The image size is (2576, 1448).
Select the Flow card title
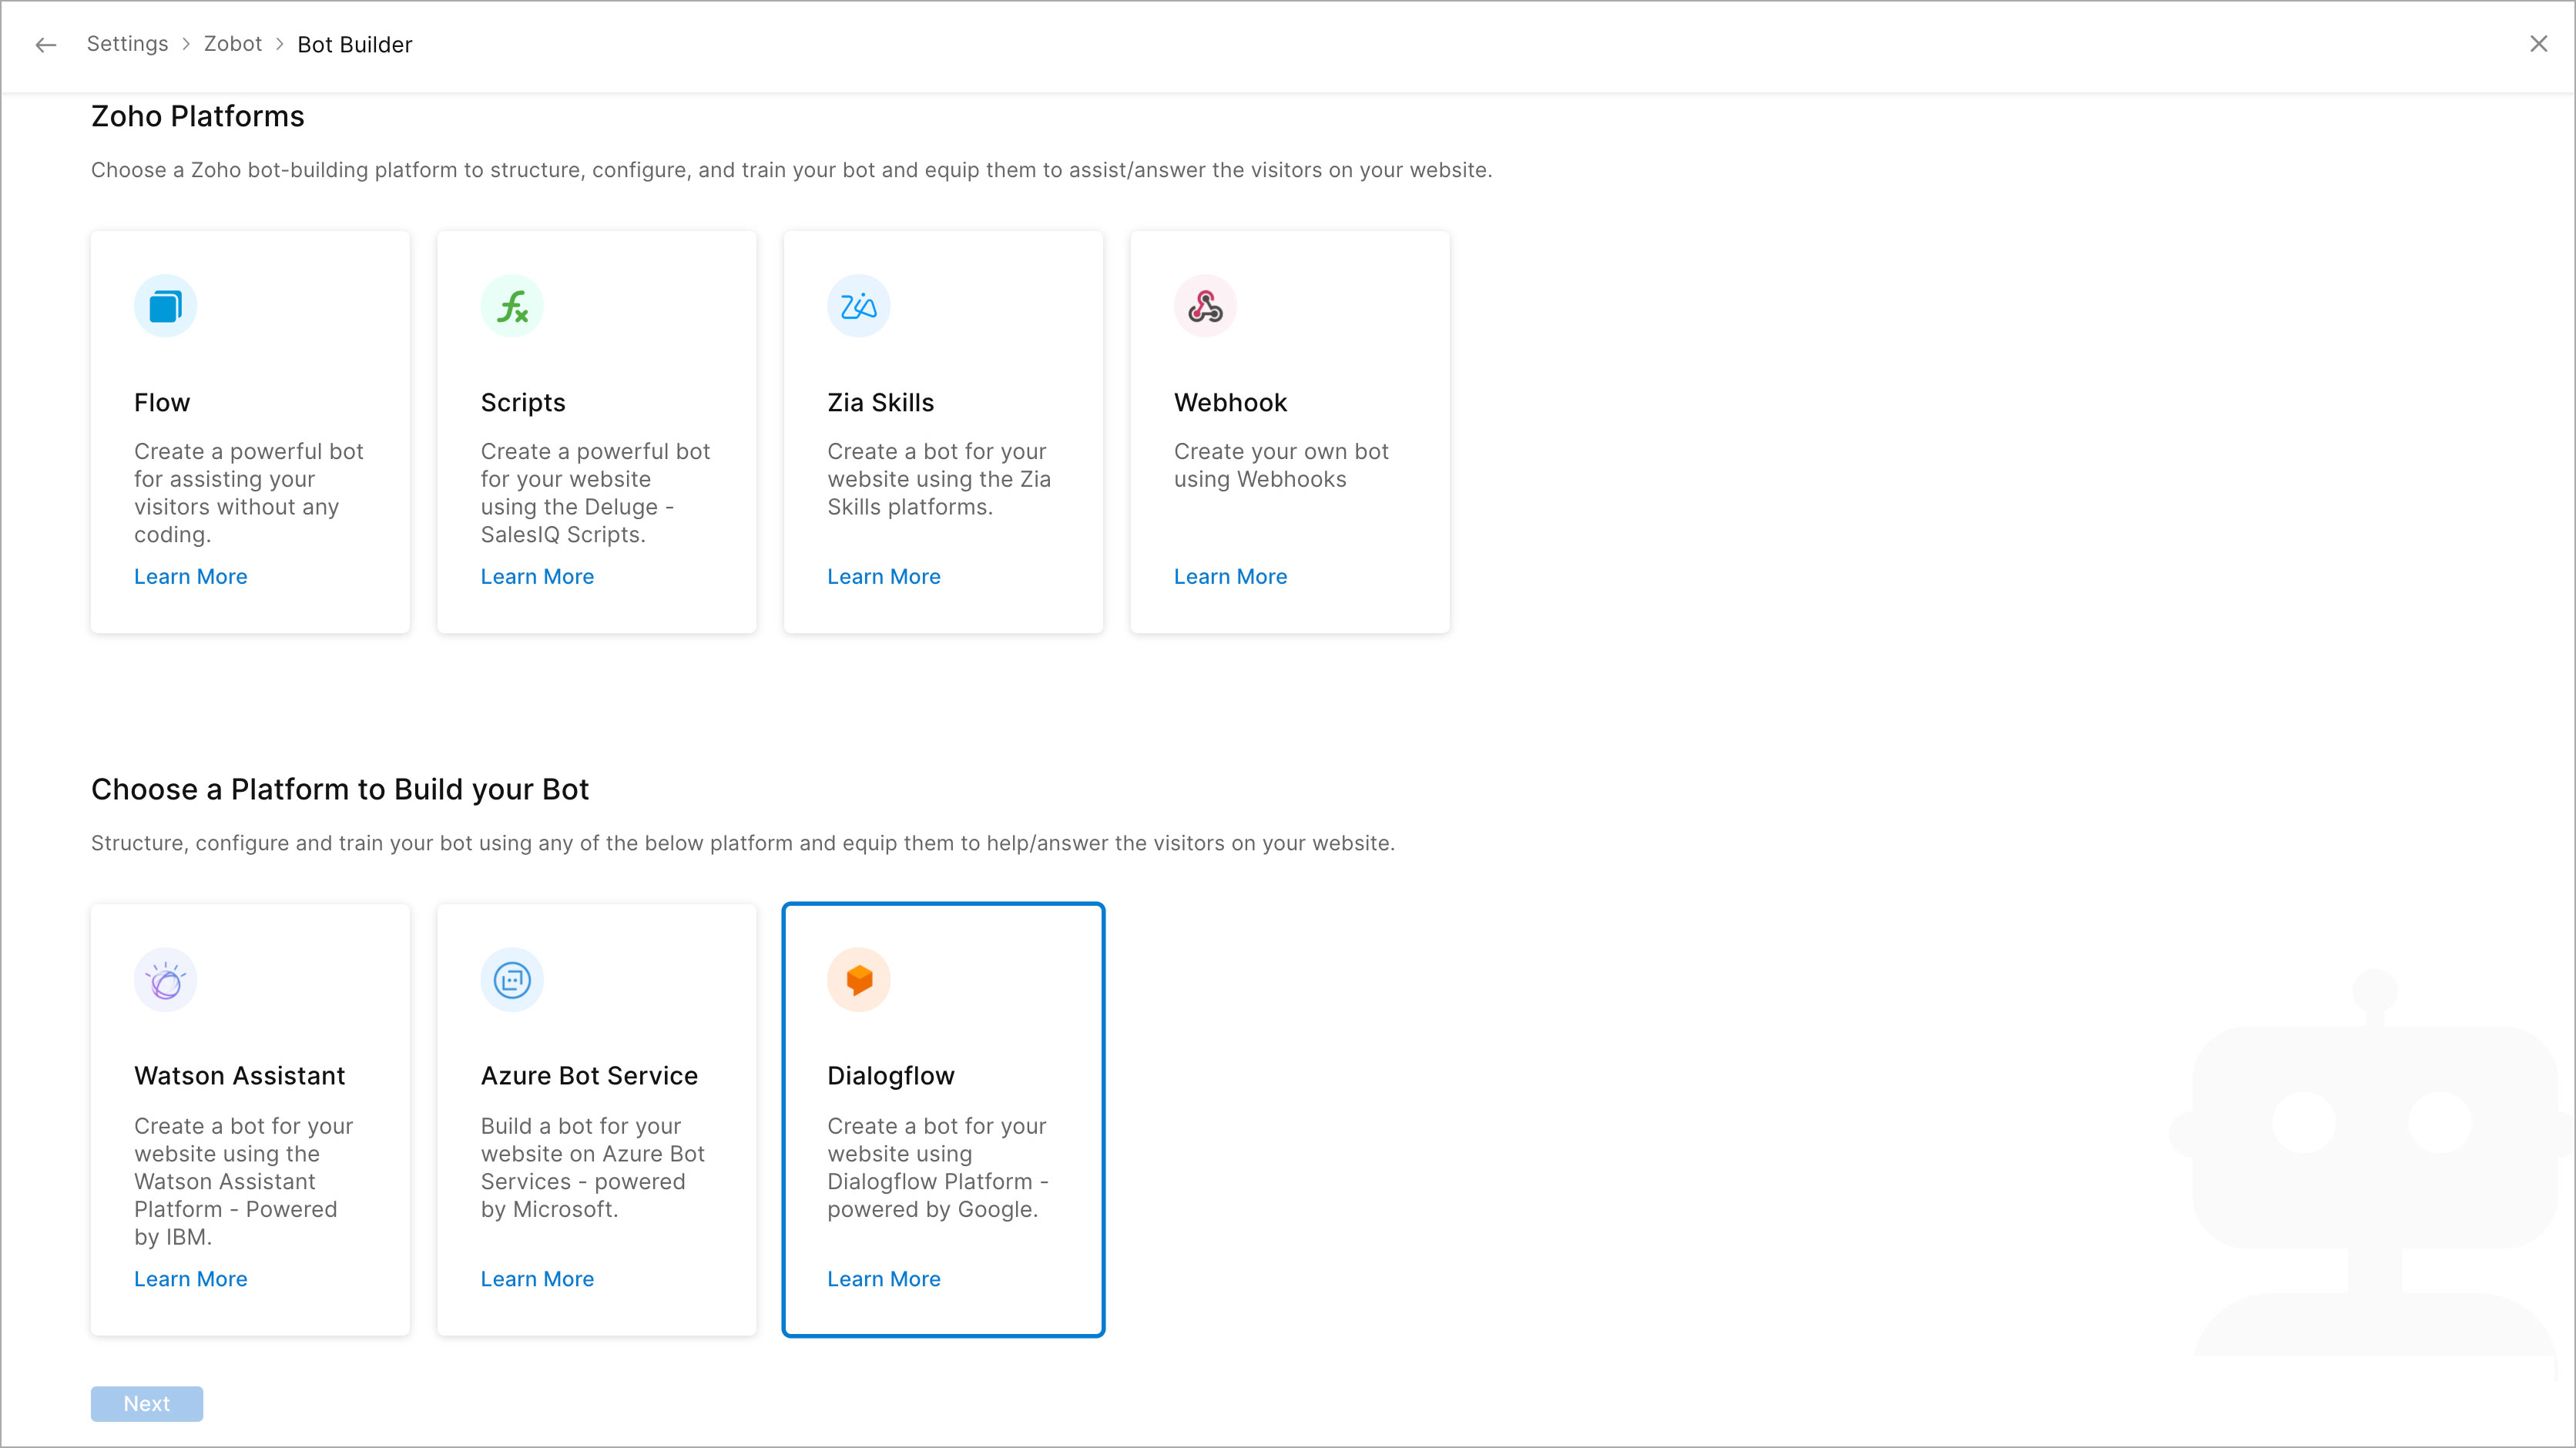pos(162,402)
